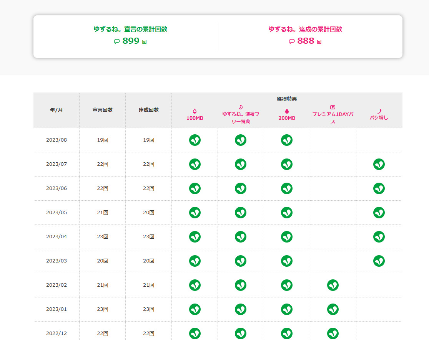Click the 21回 declared count for 2023/05

103,213
